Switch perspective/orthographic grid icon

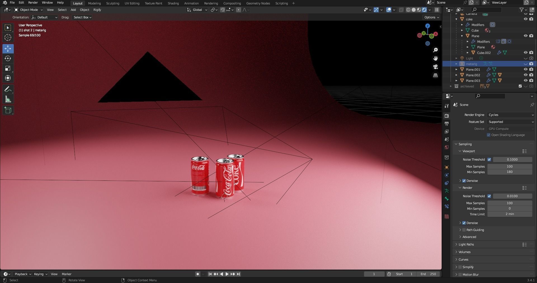coord(435,75)
